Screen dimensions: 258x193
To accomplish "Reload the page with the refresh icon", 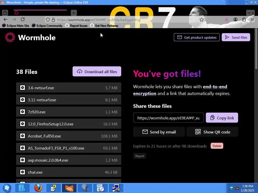I will (x=23, y=19).
